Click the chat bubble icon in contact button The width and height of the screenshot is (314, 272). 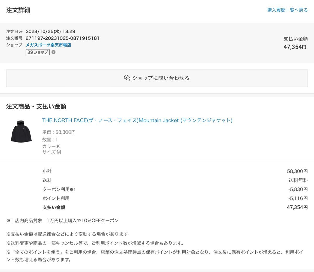click(x=127, y=78)
